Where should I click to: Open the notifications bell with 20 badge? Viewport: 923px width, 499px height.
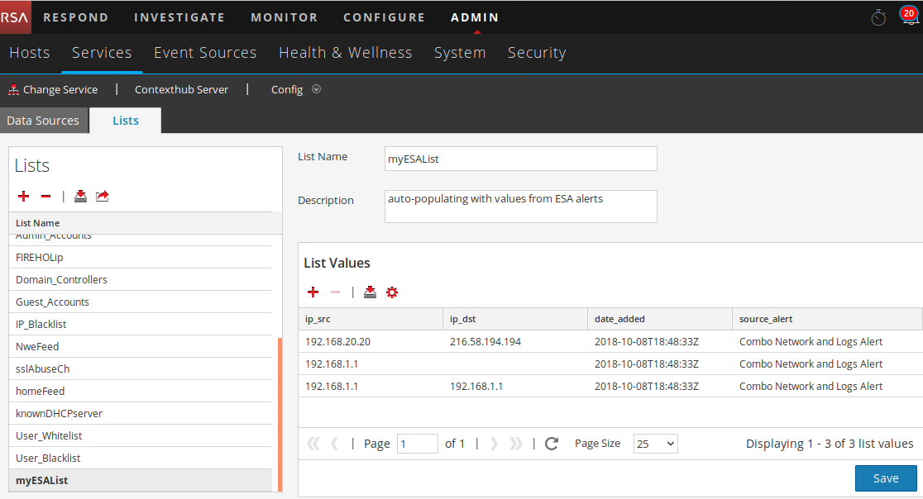(909, 17)
